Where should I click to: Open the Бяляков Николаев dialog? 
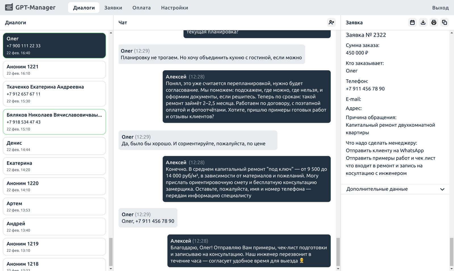(54, 122)
